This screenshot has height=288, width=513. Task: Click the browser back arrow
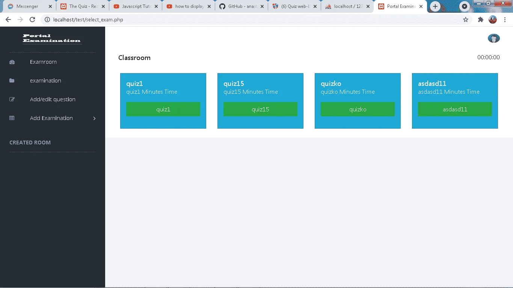pos(8,19)
